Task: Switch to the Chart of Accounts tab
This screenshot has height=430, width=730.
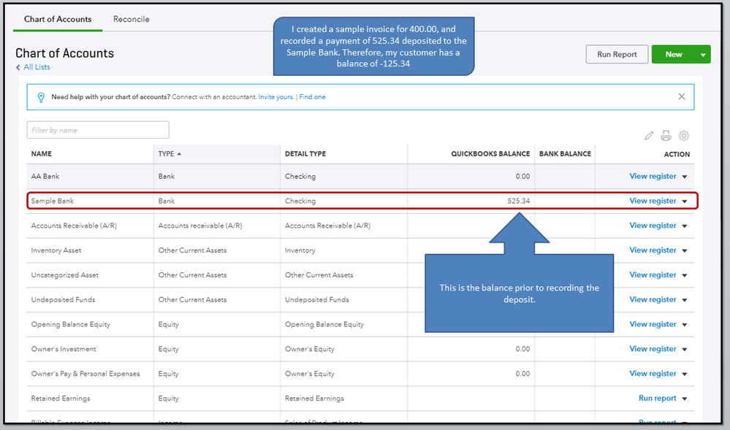Action: click(x=58, y=19)
